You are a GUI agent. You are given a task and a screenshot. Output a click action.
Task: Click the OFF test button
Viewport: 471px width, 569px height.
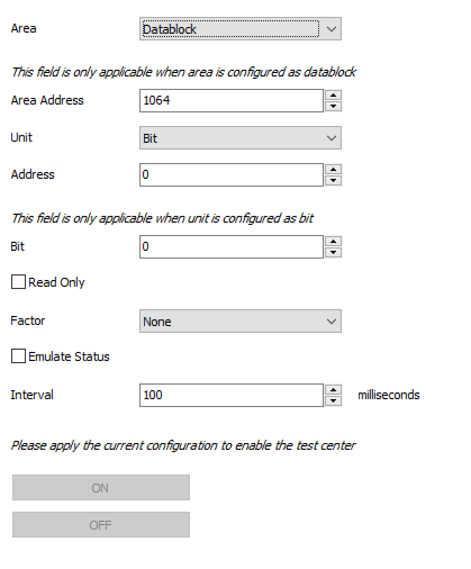point(101,525)
